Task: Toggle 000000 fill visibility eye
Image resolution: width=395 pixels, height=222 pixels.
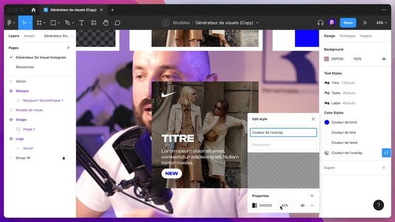Action: coord(302,205)
